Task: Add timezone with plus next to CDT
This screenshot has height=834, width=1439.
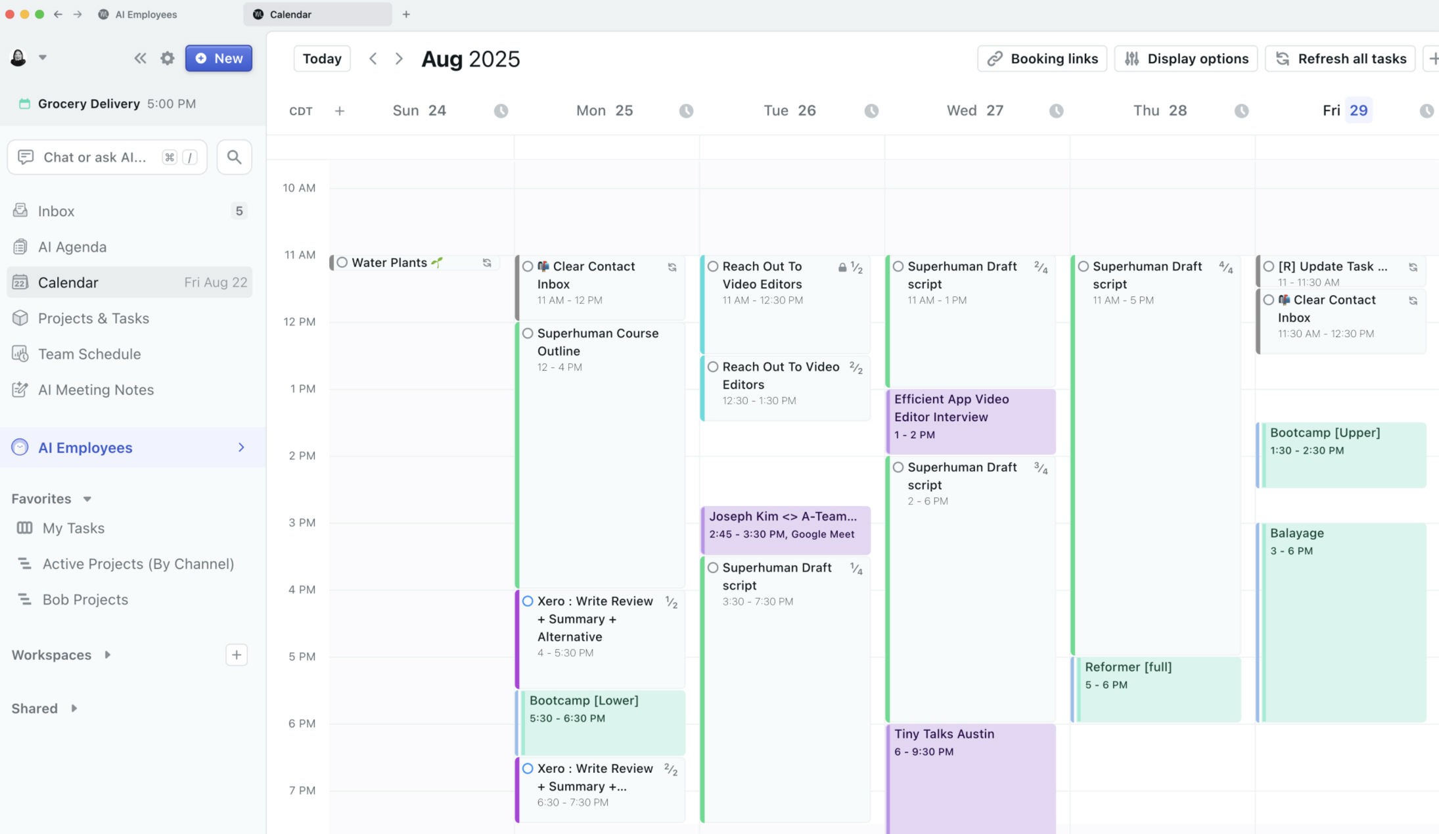Action: click(340, 111)
